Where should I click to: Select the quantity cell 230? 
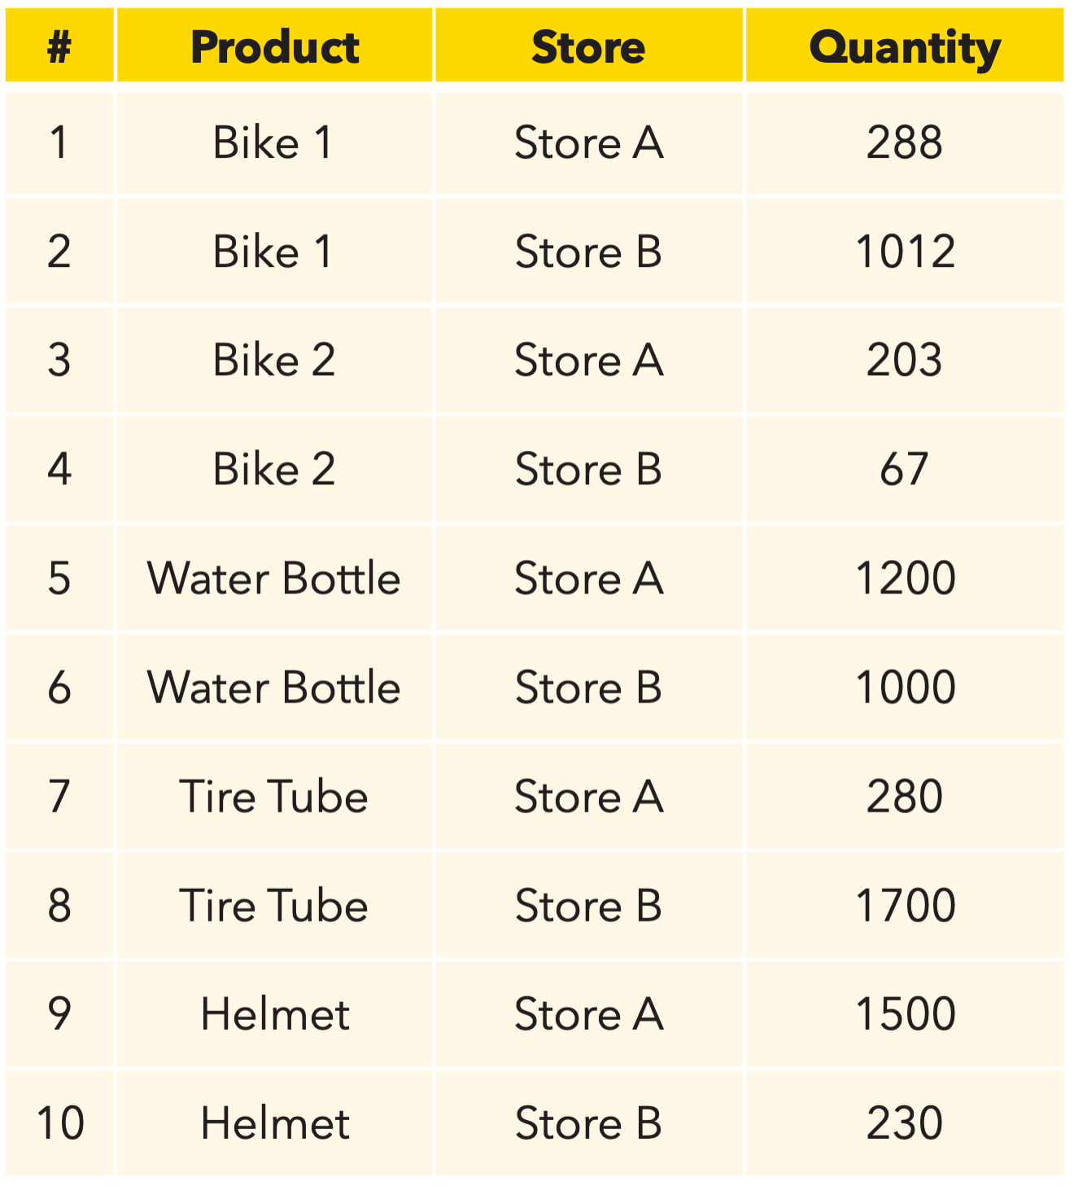coord(904,1123)
